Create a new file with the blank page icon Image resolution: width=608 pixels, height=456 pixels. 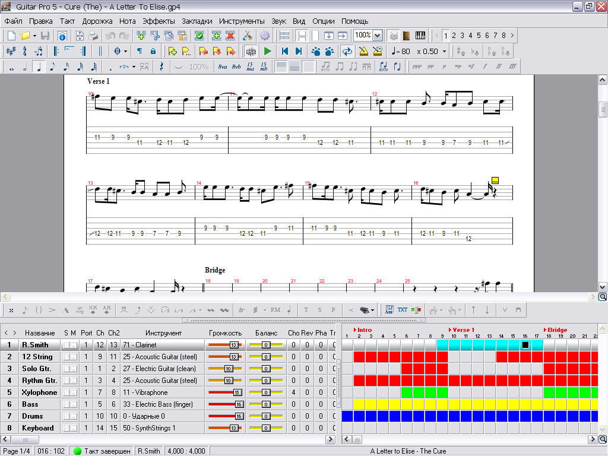coord(11,36)
